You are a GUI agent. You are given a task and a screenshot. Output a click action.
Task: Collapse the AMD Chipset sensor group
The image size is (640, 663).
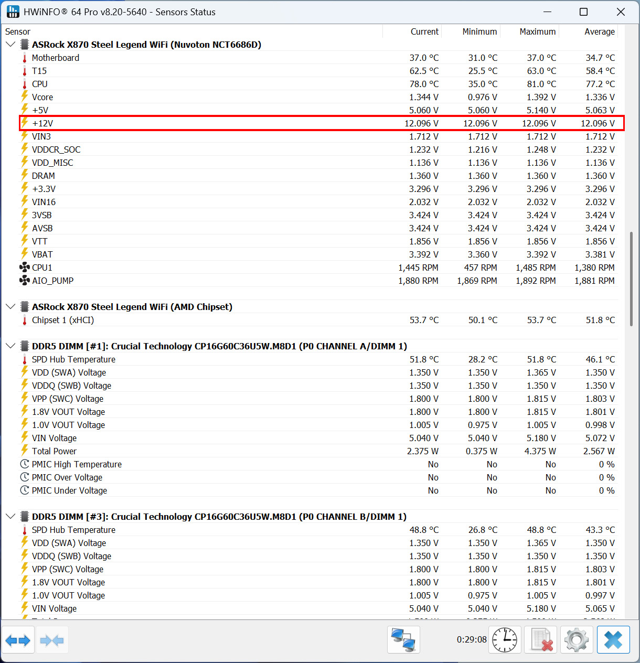coord(10,307)
